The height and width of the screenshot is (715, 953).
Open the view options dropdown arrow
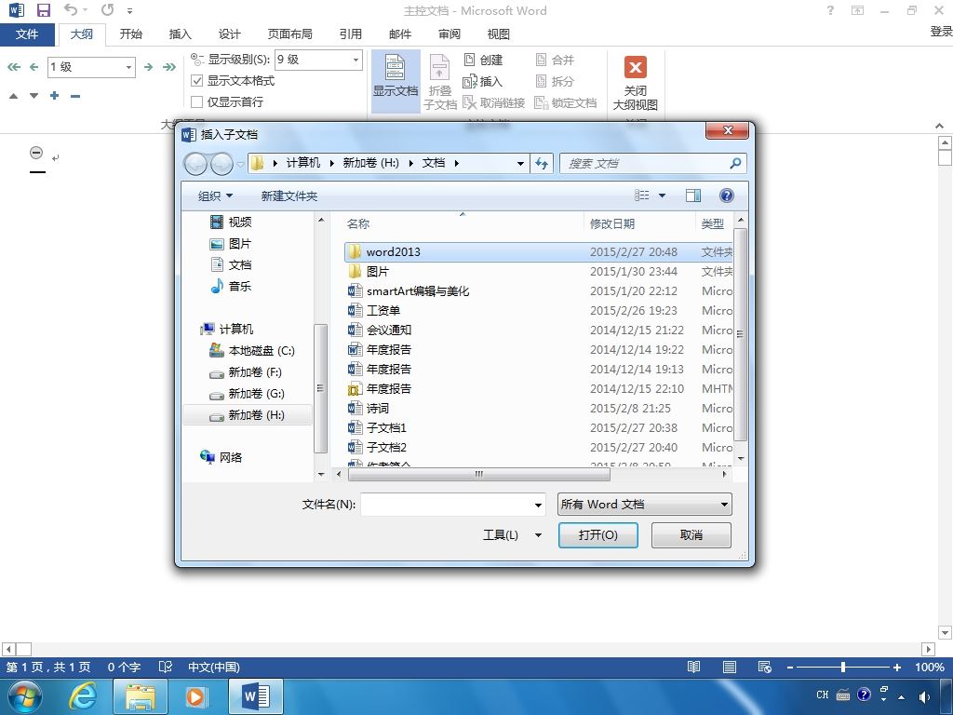[x=662, y=196]
